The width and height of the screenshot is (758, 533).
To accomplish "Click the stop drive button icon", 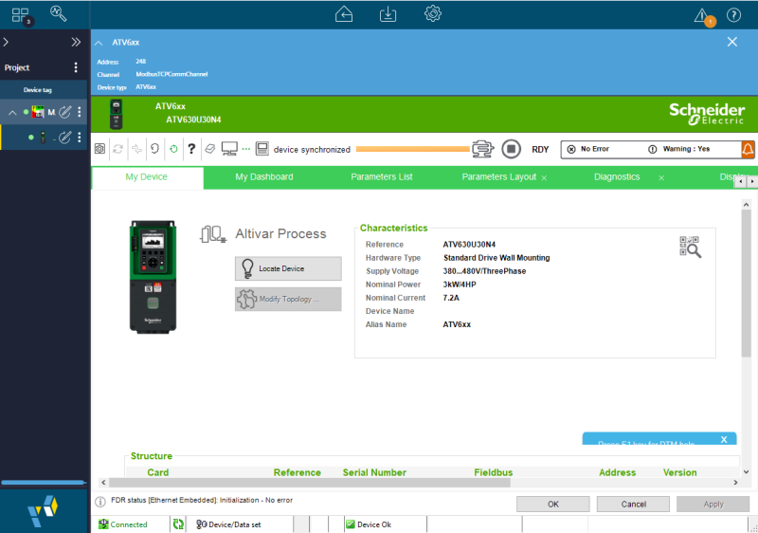I will pyautogui.click(x=511, y=149).
